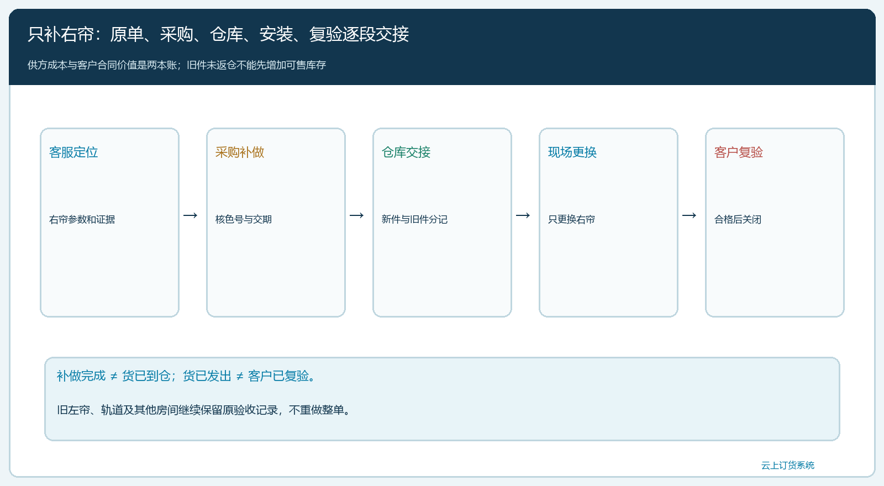
Task: Click the arrow between 仓库交接 and 现场更换
Action: 523,215
